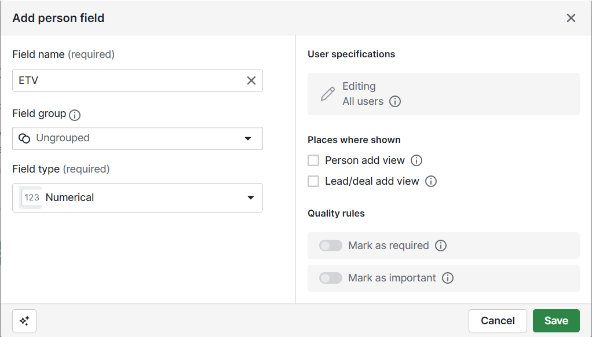Clear the ETV field name text
The image size is (592, 337).
(x=251, y=80)
